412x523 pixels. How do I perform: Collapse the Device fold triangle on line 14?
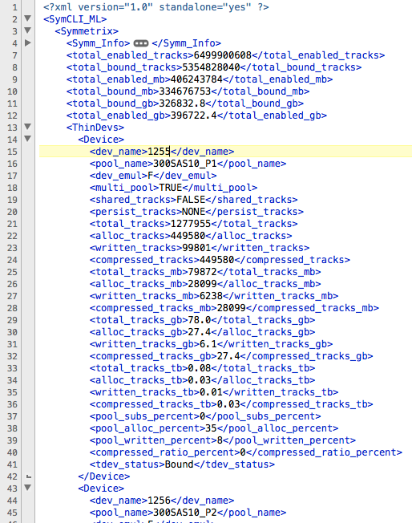point(28,139)
